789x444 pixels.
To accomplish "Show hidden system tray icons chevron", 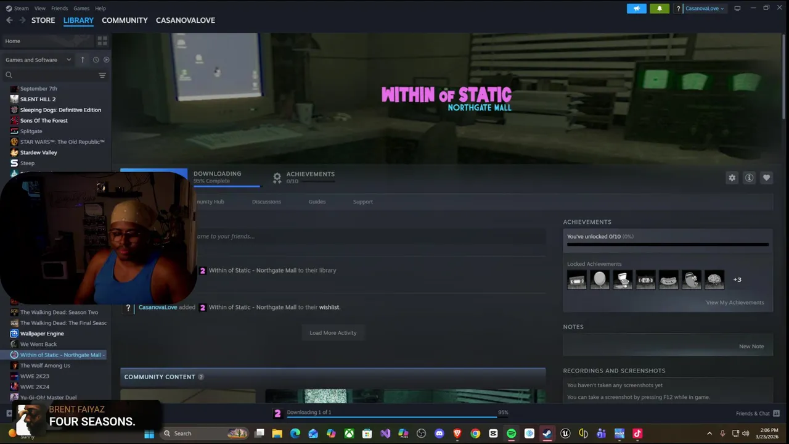I will [x=709, y=434].
